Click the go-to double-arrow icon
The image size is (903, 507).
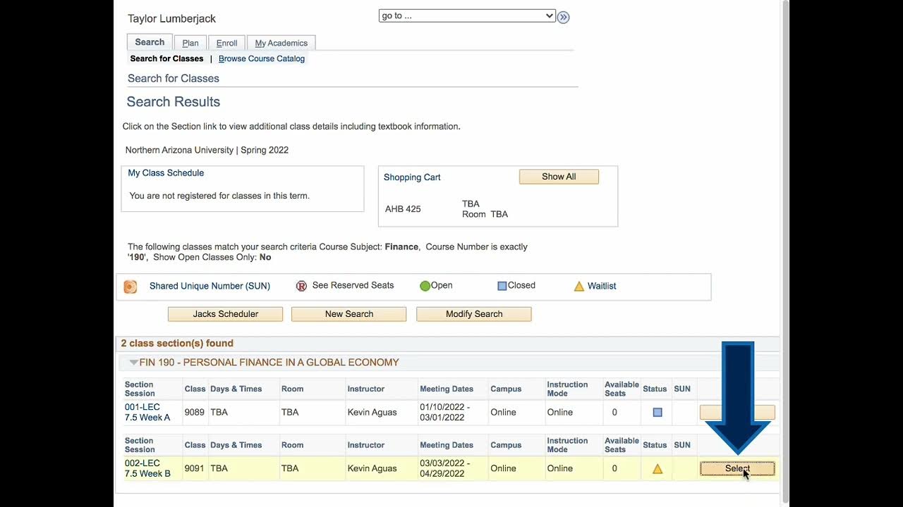tap(563, 17)
